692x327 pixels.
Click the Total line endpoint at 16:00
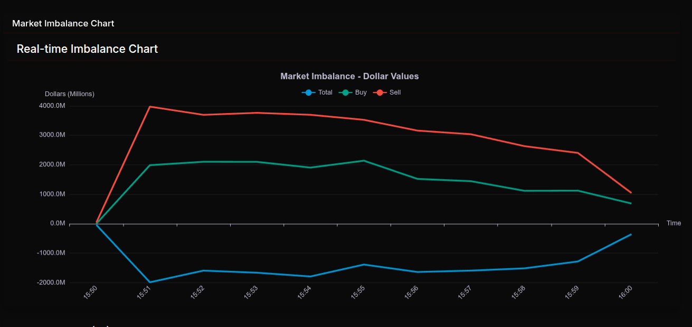pos(631,235)
